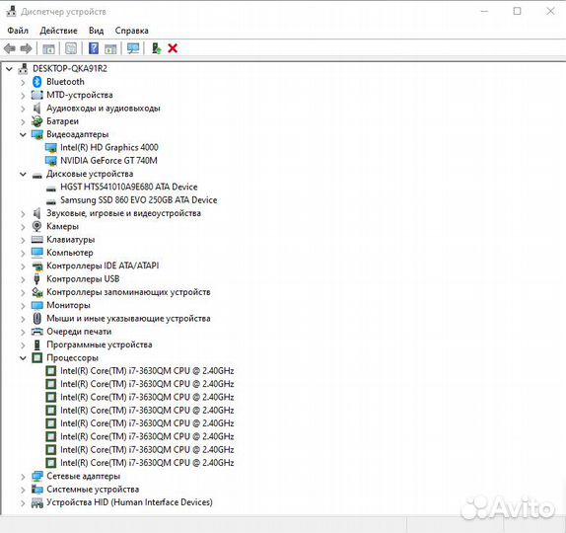Image resolution: width=566 pixels, height=533 pixels.
Task: Open Properties toolbar icon
Action: (x=71, y=48)
